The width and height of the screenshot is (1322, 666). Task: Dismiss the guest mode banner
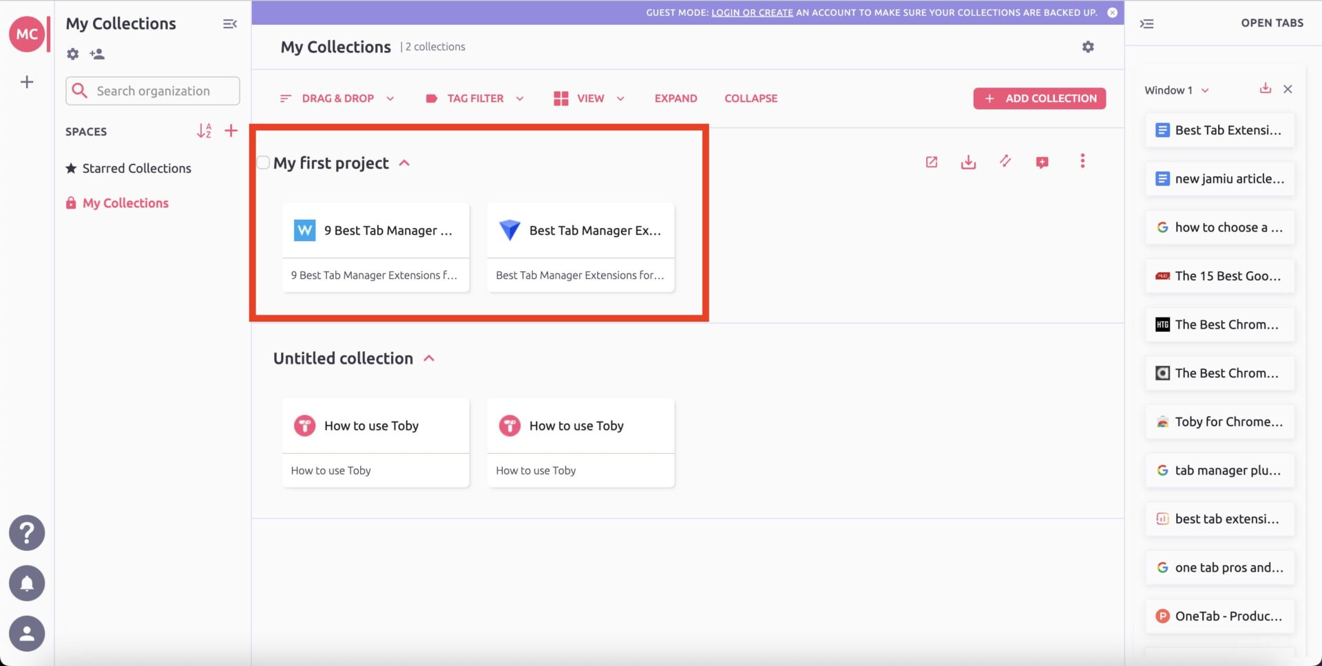tap(1112, 12)
